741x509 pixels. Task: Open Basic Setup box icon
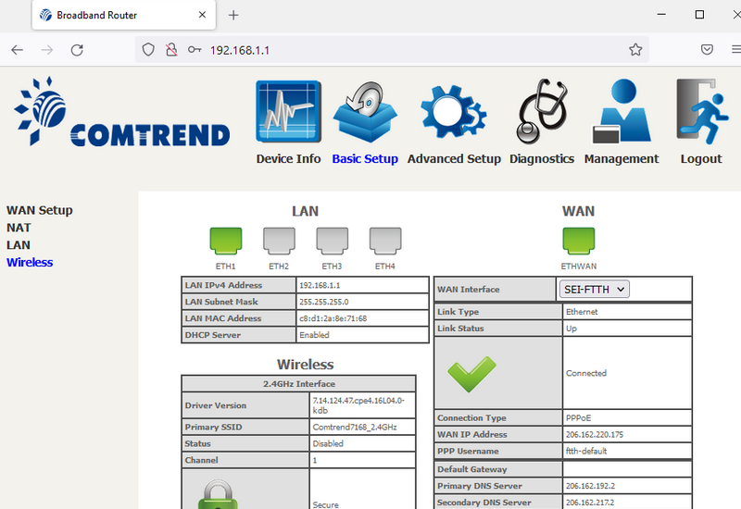(365, 112)
